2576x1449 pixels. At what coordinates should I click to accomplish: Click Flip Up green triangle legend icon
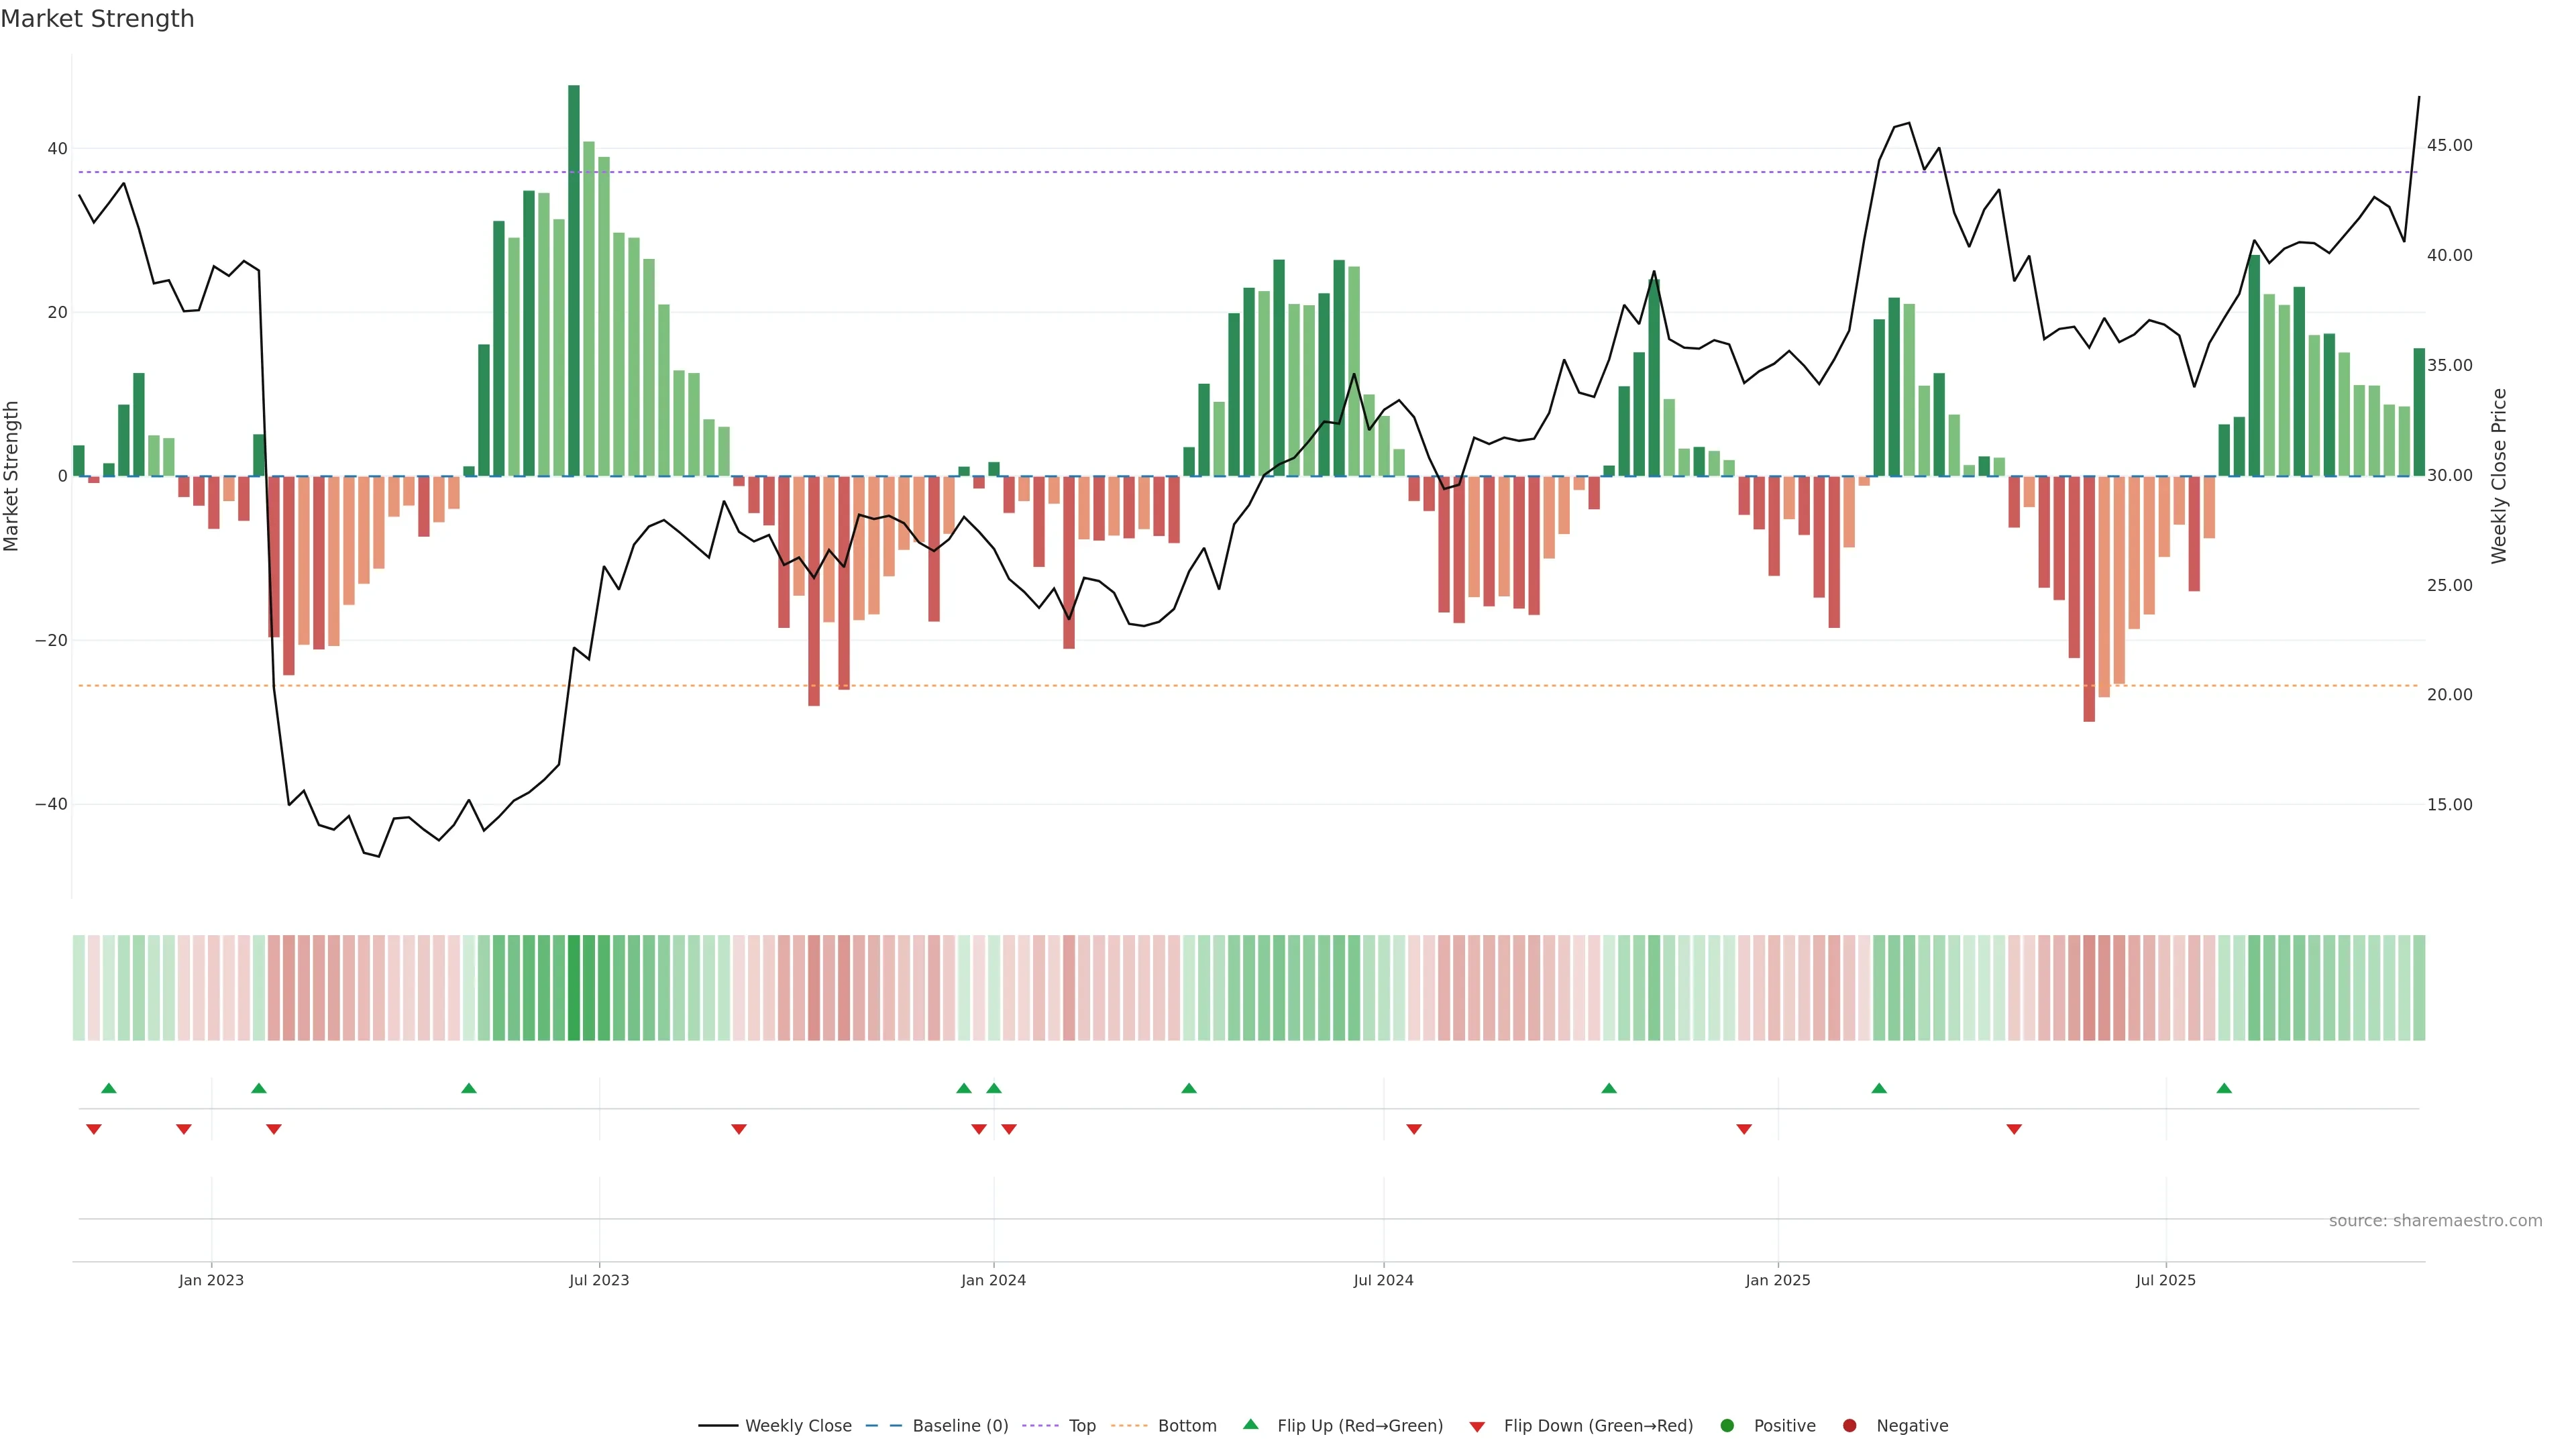coord(1250,1424)
